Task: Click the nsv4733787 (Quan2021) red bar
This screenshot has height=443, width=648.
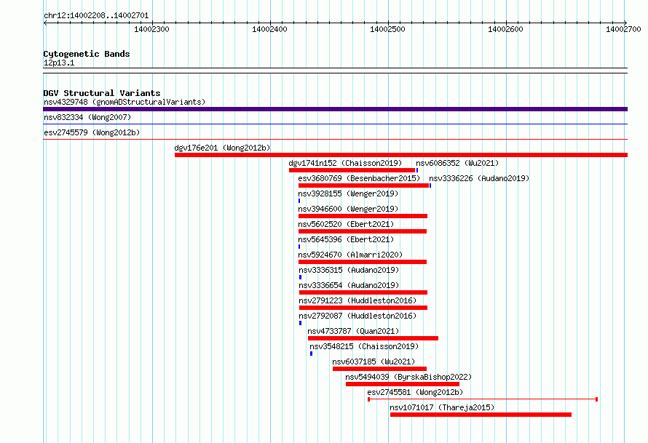Action: point(373,338)
